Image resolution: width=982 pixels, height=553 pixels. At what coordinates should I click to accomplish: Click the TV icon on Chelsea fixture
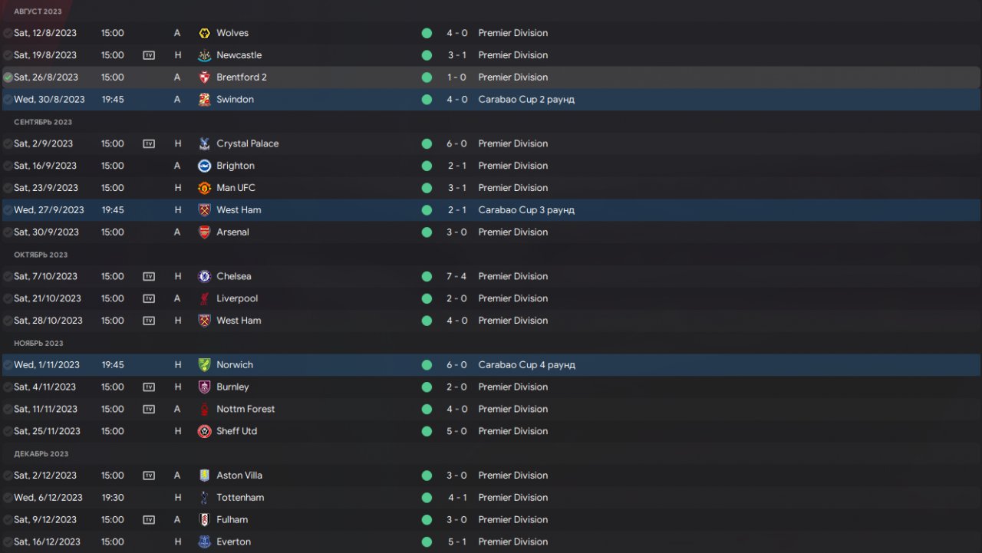coord(149,276)
